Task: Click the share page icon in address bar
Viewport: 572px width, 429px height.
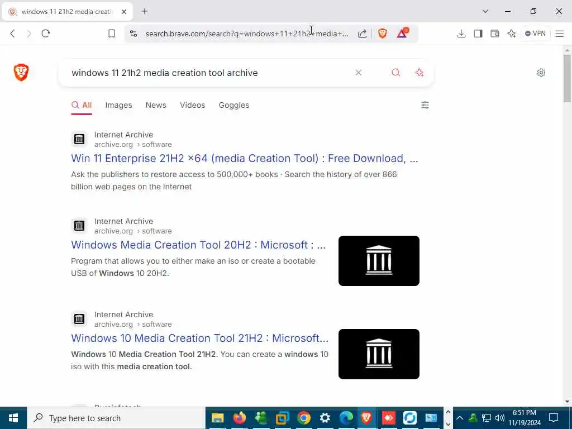Action: (x=362, y=34)
